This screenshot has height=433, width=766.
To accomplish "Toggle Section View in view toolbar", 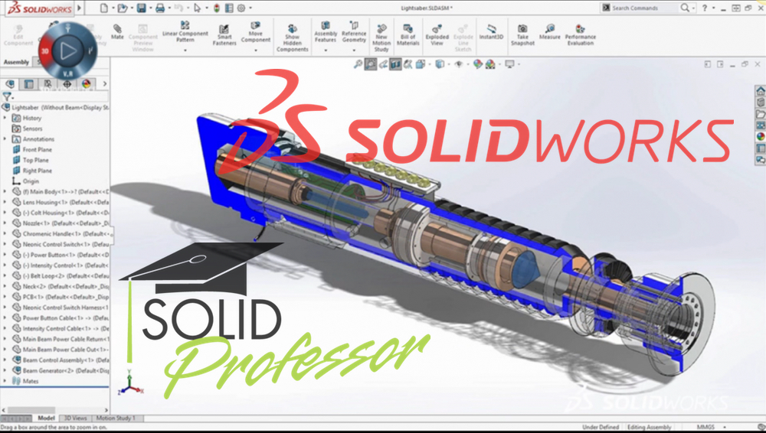I will tap(395, 64).
